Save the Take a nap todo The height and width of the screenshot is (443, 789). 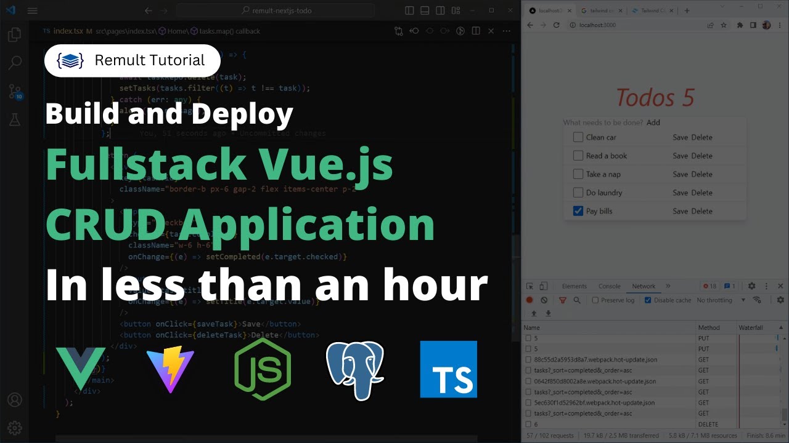[680, 174]
